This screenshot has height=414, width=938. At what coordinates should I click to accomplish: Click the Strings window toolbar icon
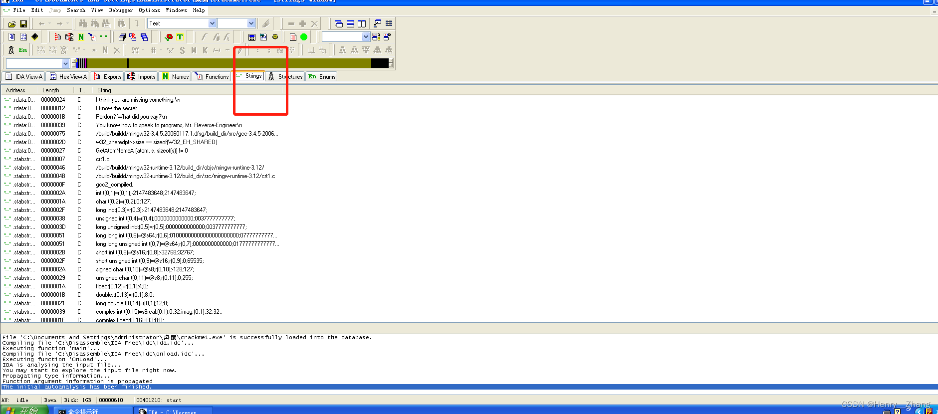[104, 37]
